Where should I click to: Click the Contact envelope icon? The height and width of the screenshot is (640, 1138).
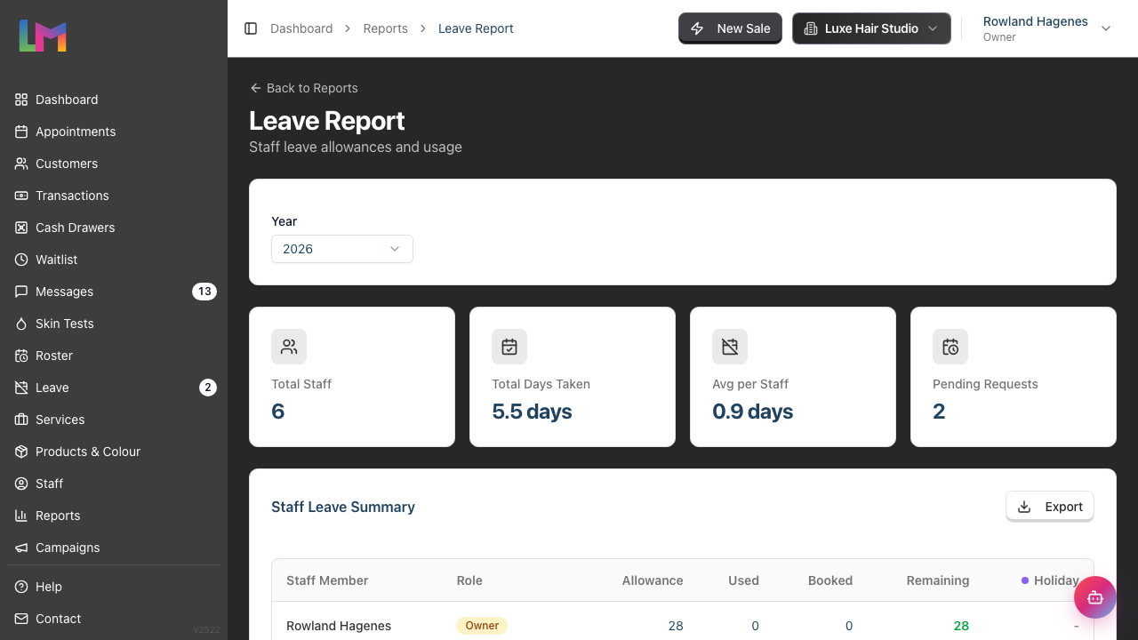pos(21,619)
